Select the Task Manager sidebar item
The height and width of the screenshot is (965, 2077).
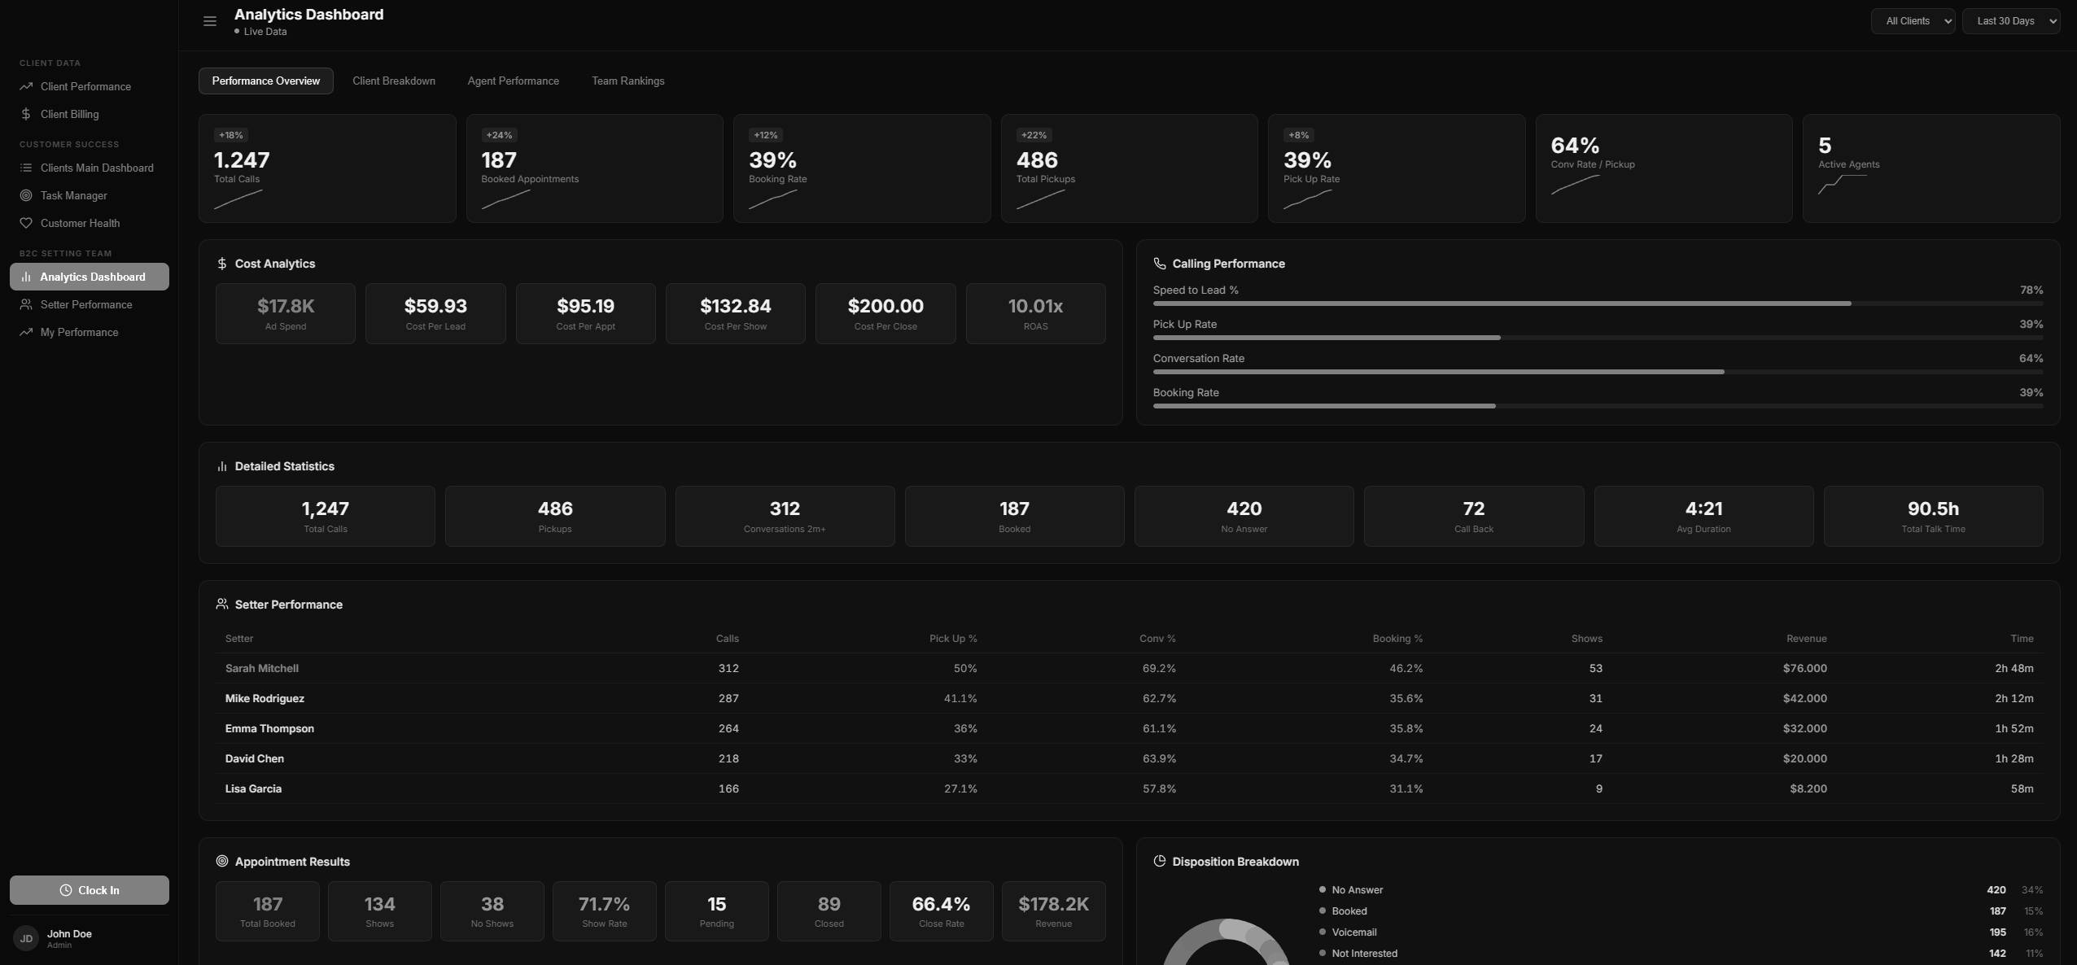click(73, 195)
